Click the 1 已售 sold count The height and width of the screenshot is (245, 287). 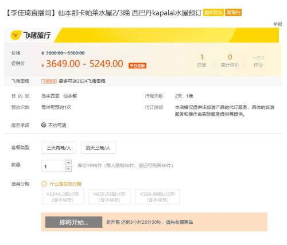click(201, 61)
